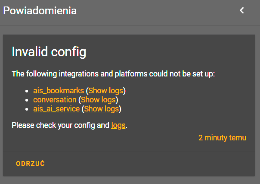
Task: Show logs for ais_ai_service
Action: [x=101, y=109]
